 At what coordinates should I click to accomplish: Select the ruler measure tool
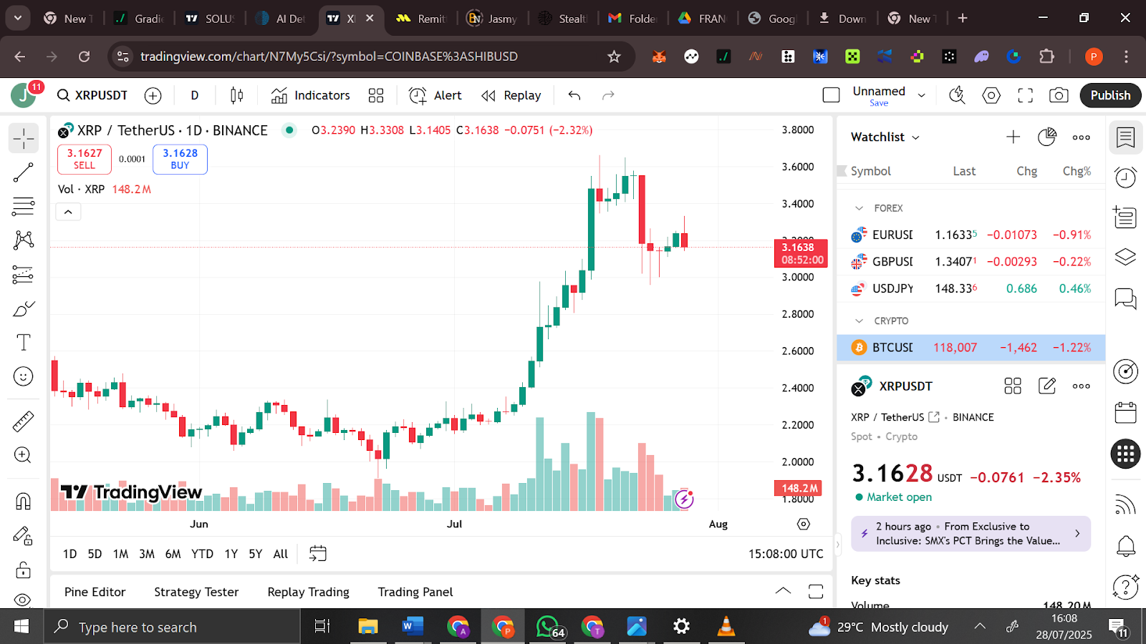click(x=24, y=421)
